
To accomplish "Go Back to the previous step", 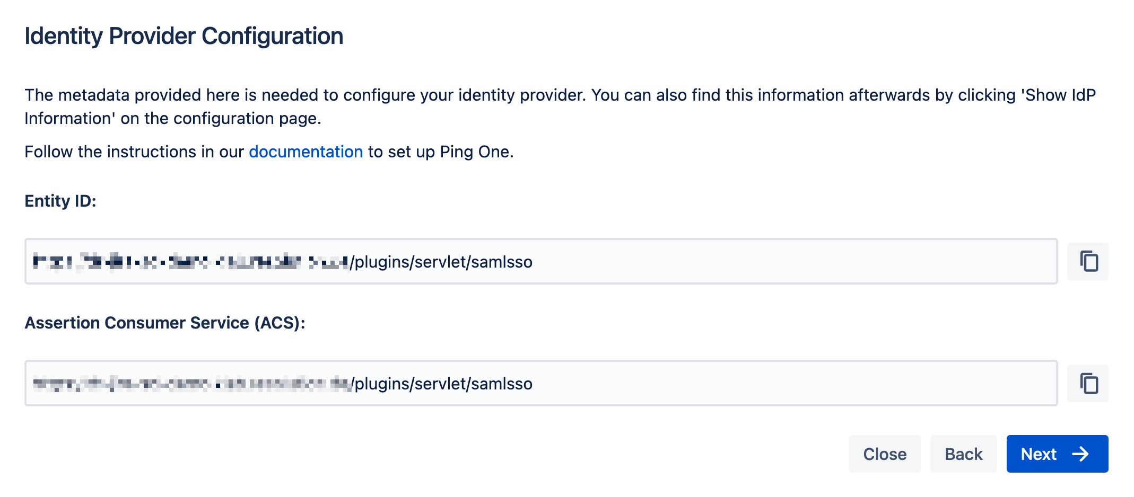I will [963, 454].
